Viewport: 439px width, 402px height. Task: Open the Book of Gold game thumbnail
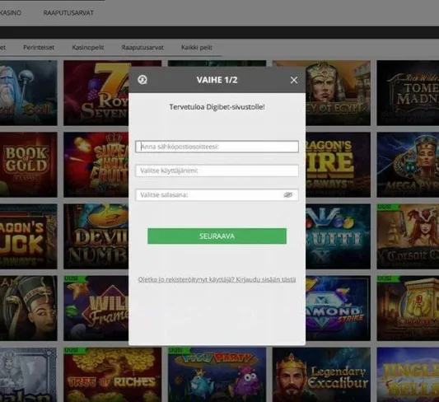[x=28, y=165]
